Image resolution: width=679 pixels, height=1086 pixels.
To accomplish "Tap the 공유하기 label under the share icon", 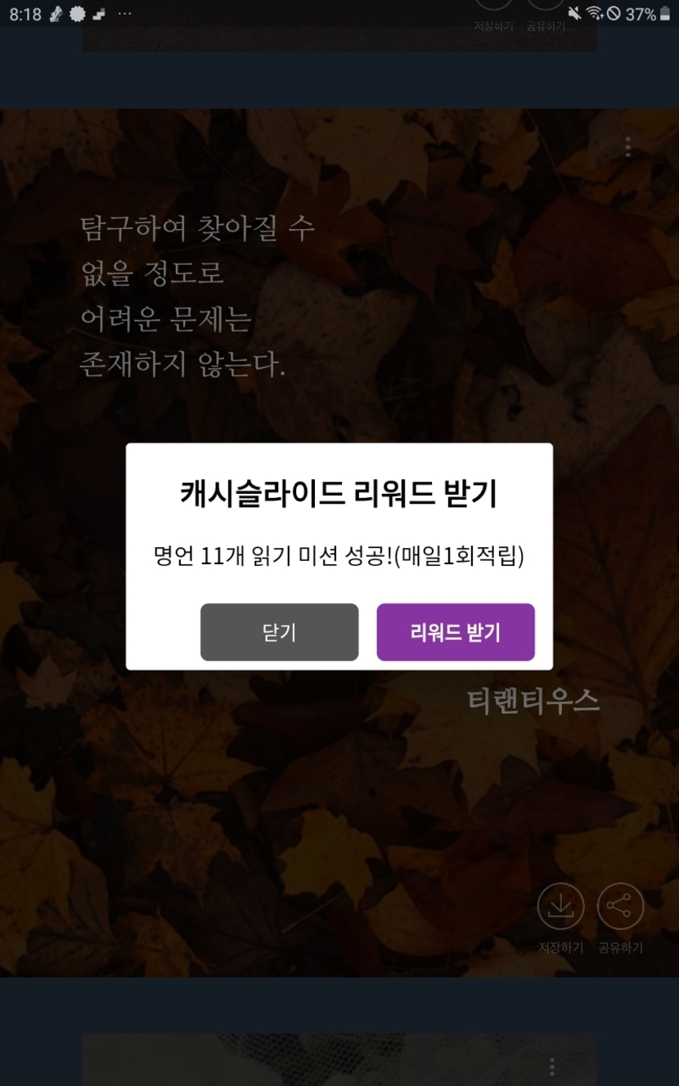I will (x=620, y=948).
